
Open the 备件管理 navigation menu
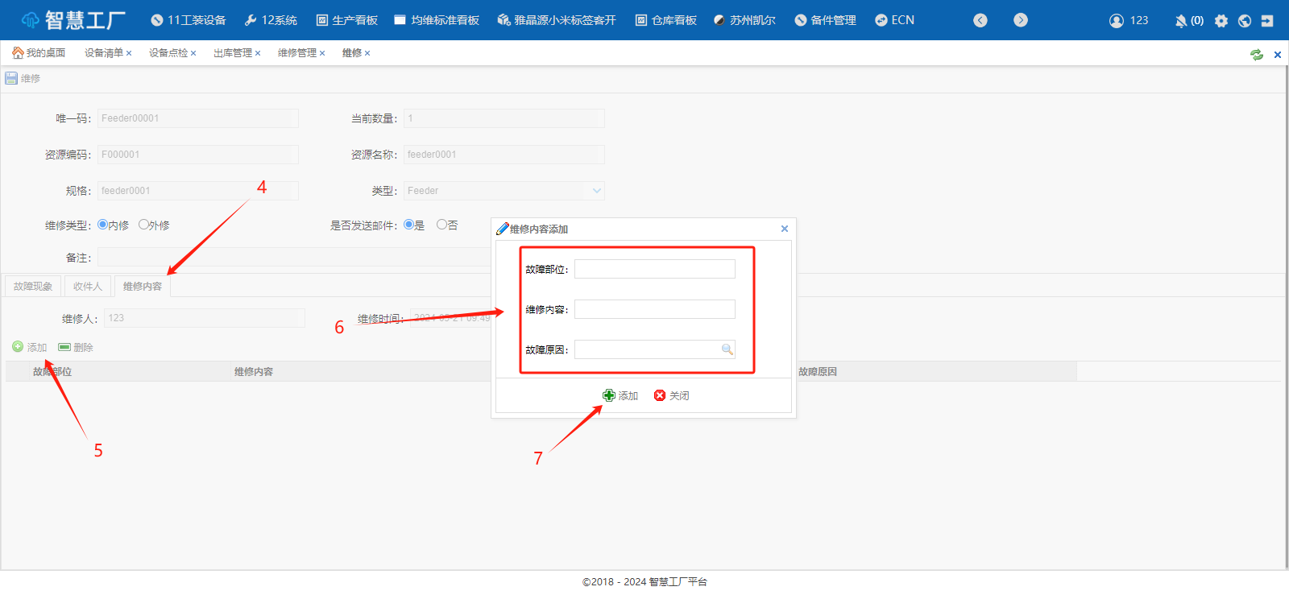pyautogui.click(x=825, y=20)
